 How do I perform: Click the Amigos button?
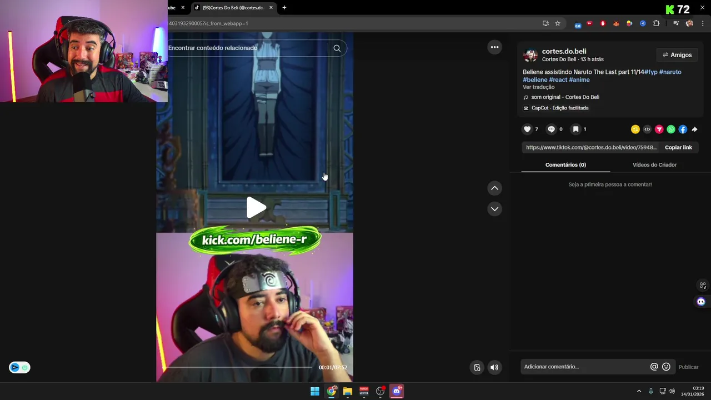tap(677, 55)
